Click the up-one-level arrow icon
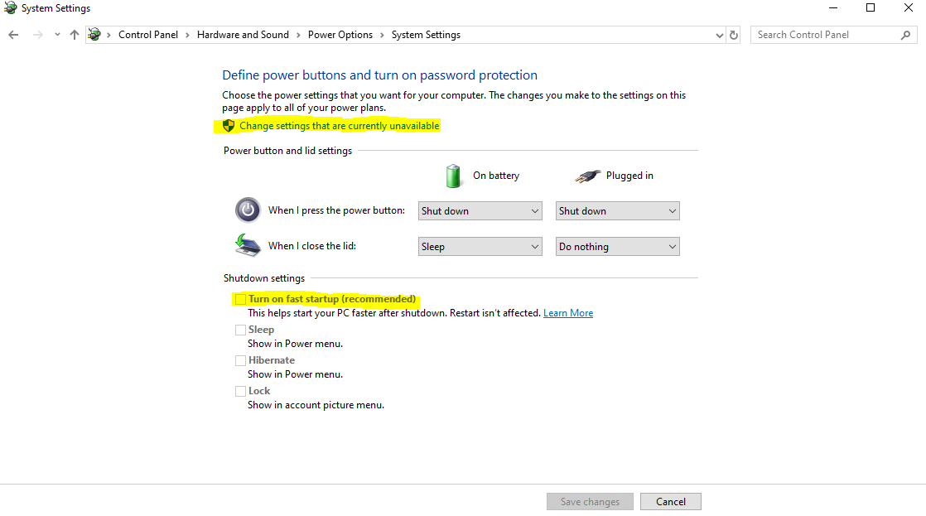This screenshot has height=516, width=926. click(x=75, y=35)
